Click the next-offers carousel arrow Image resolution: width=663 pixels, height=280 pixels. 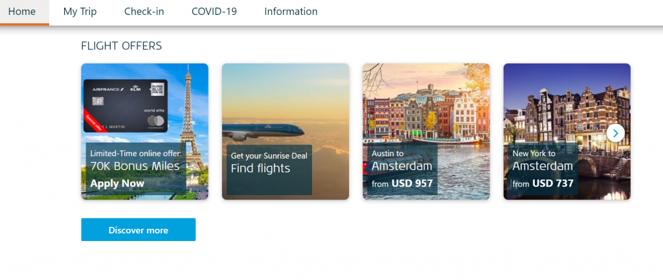pyautogui.click(x=615, y=134)
